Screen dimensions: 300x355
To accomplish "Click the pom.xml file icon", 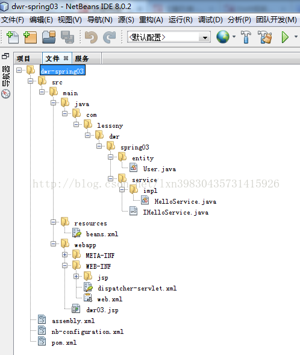I will (x=42, y=341).
